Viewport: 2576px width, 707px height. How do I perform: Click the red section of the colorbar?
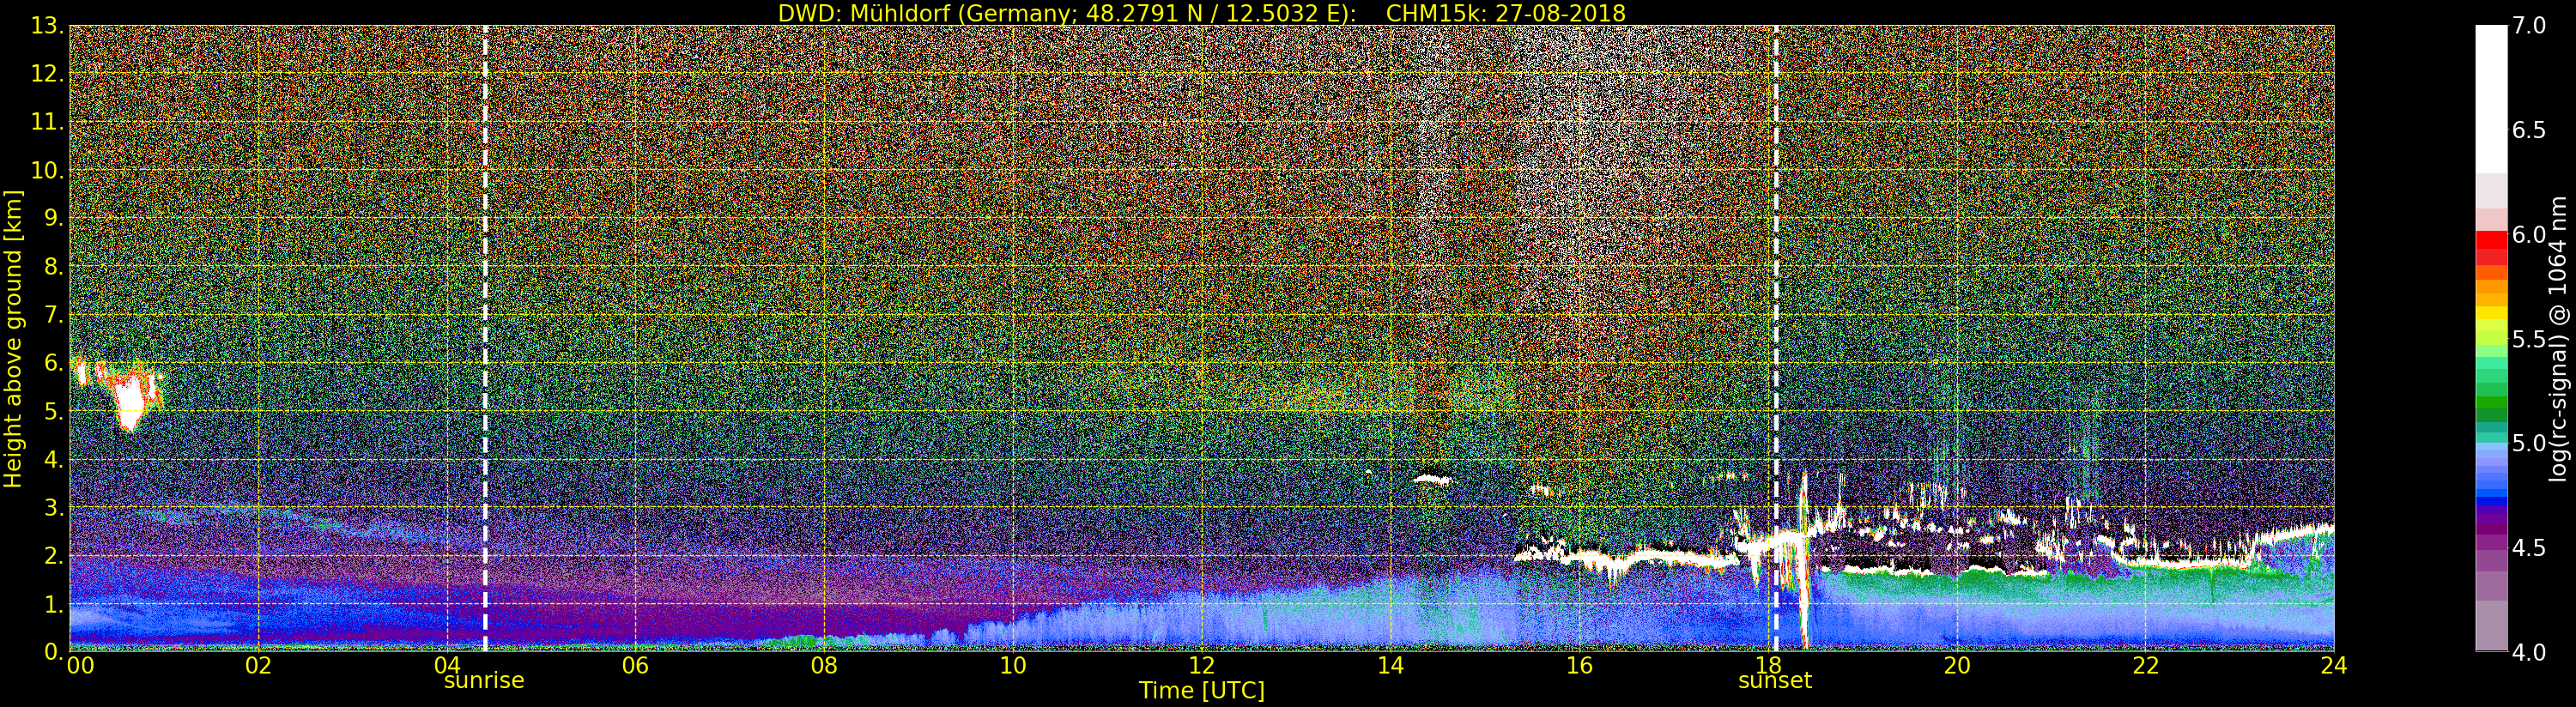pos(2491,247)
